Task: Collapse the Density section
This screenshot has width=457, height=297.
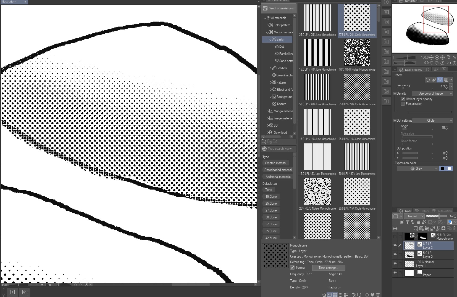Action: [x=395, y=93]
